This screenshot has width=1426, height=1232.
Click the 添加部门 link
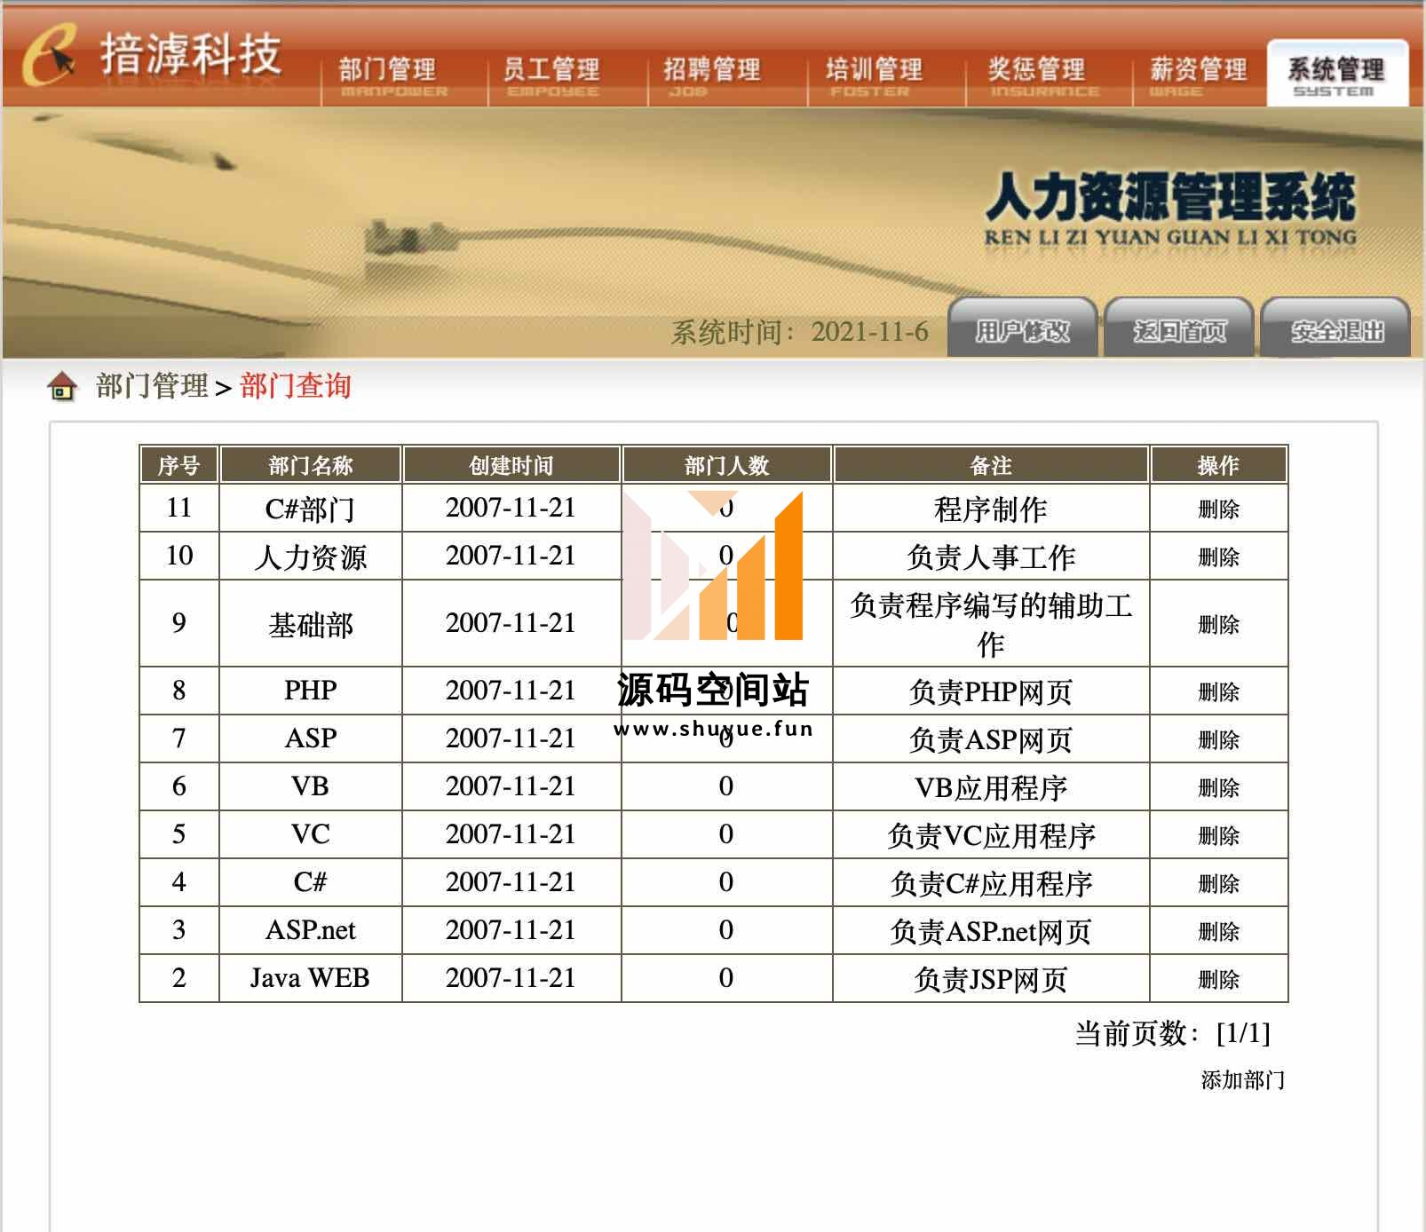coord(1242,1080)
